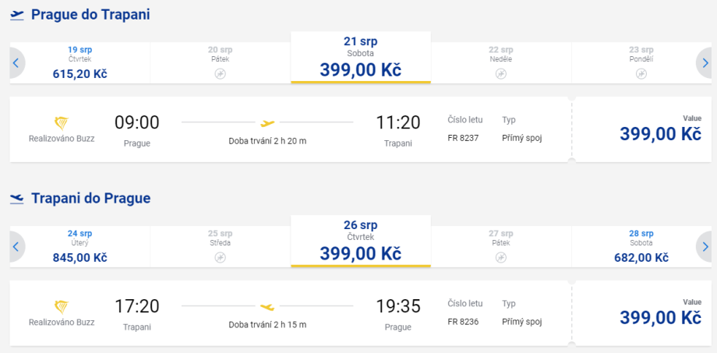
Task: Click the Ryanair harp logo on flight FR 8237
Action: coord(62,123)
